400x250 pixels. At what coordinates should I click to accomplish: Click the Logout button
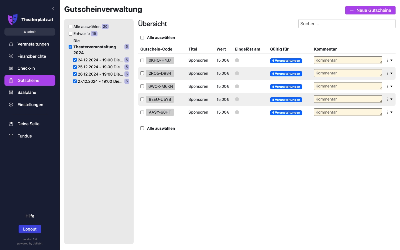[30, 229]
